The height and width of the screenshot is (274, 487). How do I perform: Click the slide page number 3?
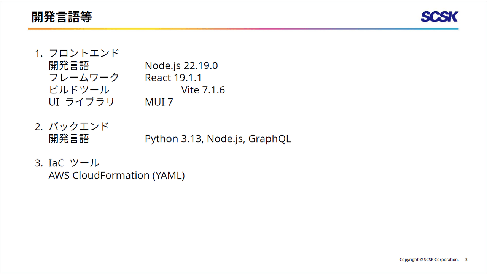pos(466,260)
